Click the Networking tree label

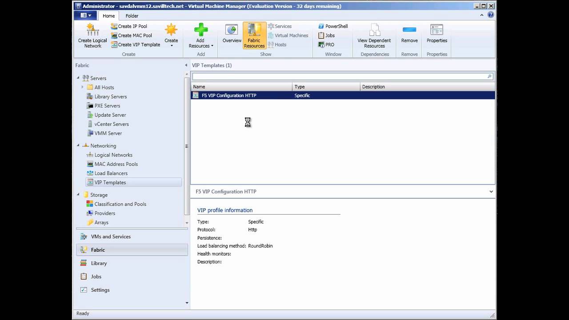103,146
